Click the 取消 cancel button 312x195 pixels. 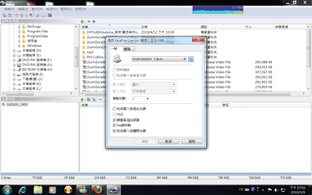point(169,141)
